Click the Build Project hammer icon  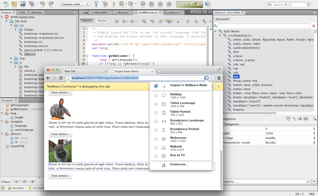[96, 4]
